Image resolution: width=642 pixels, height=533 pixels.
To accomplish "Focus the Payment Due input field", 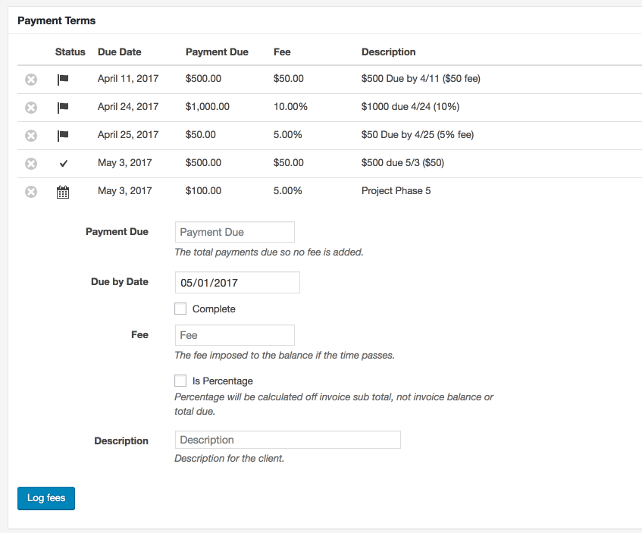I will [x=234, y=232].
